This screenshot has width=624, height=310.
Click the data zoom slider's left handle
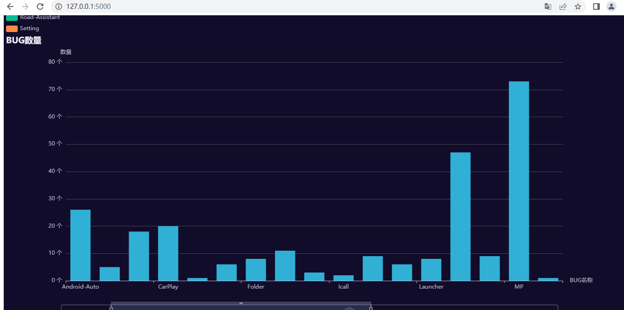[111, 308]
